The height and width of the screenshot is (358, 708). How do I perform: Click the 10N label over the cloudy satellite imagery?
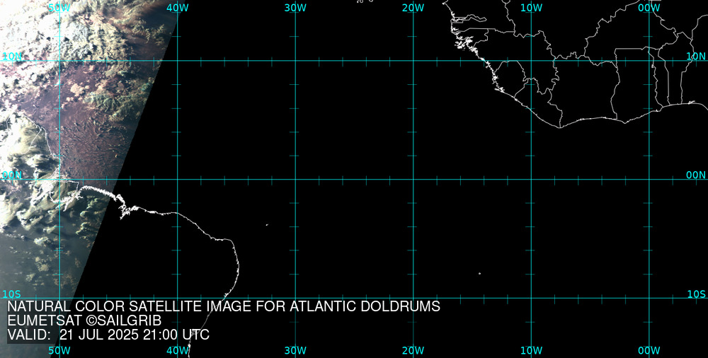point(12,57)
